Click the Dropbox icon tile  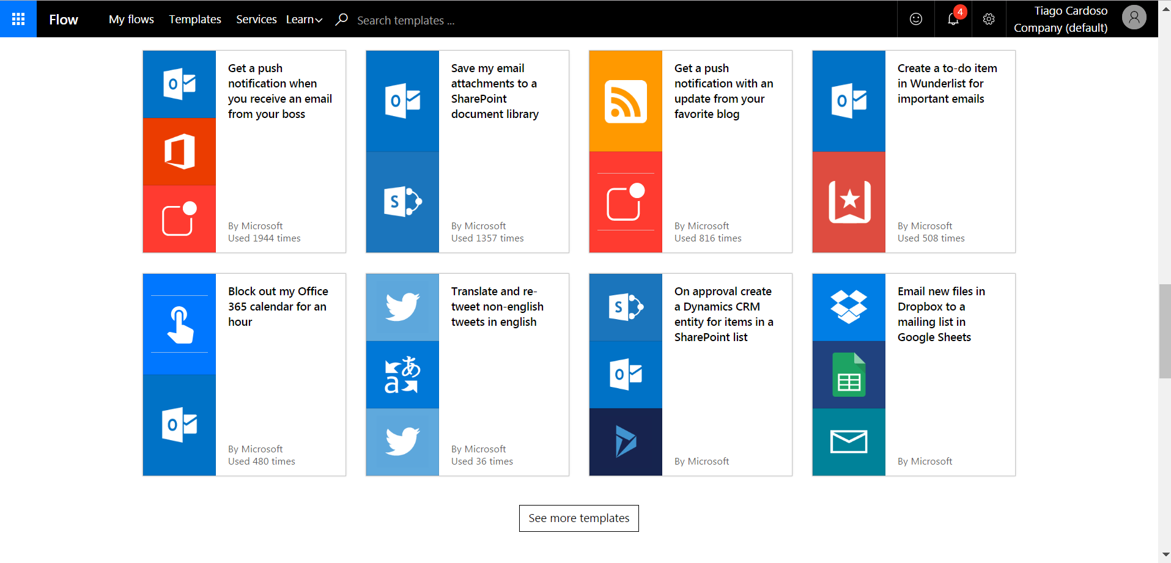(x=849, y=307)
